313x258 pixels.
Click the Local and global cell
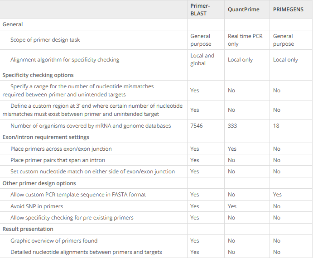click(202, 59)
